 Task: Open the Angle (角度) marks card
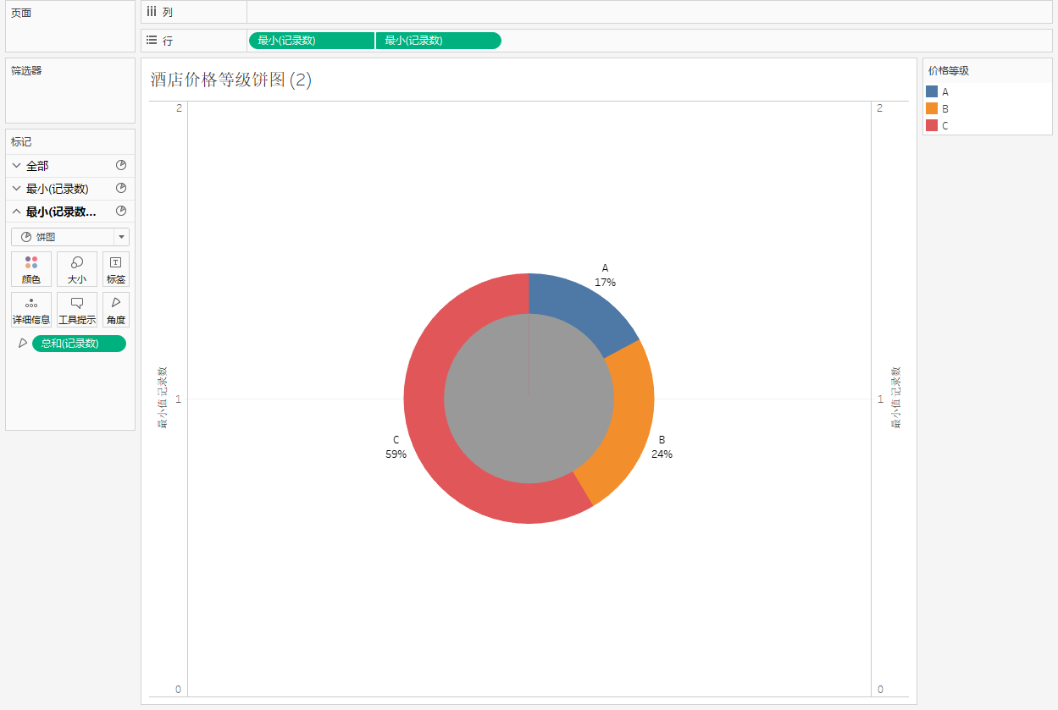coord(116,310)
